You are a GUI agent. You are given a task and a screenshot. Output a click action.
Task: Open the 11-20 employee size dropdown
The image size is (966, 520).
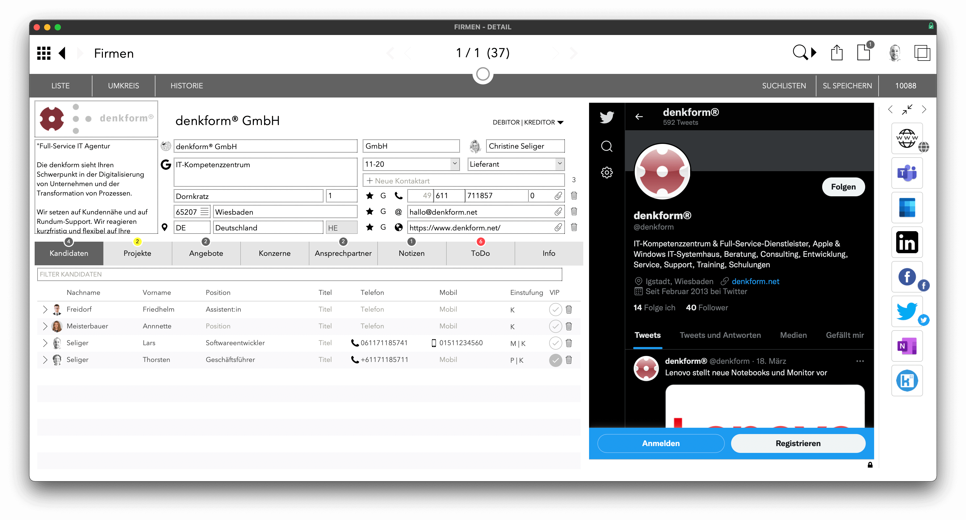coord(454,164)
